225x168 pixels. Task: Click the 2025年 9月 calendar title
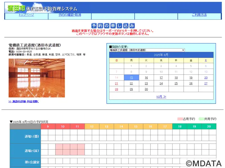161,55
